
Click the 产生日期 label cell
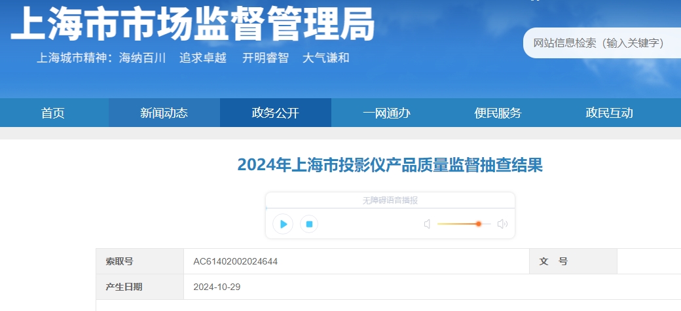[x=140, y=287]
